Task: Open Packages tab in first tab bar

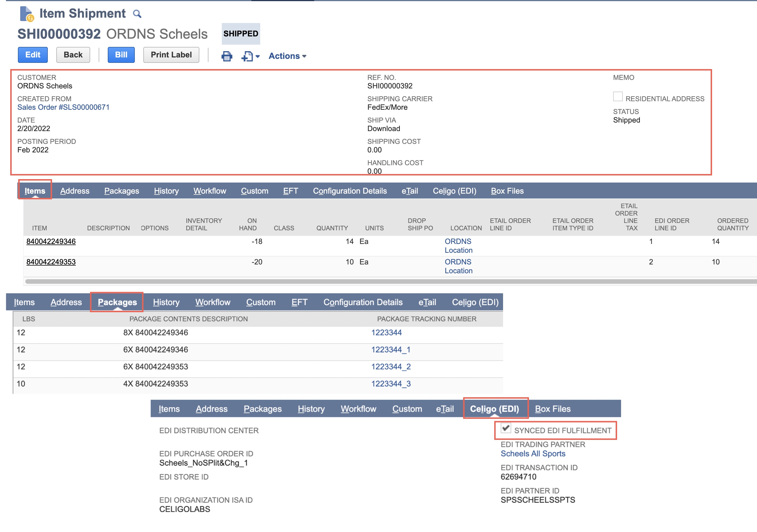Action: pos(122,191)
